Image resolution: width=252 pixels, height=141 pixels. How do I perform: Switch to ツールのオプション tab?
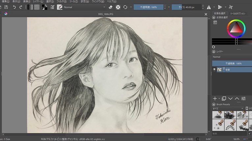click(x=238, y=14)
